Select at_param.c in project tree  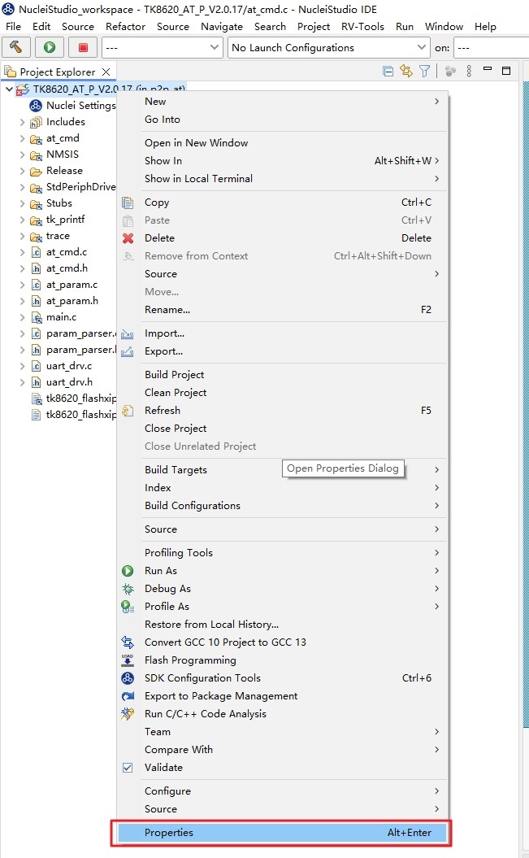point(72,285)
